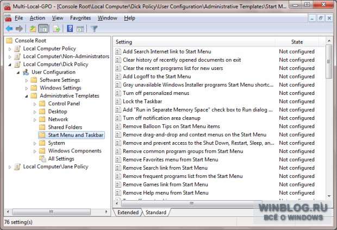
Task: Open Help via the question mark icon
Action: click(x=70, y=29)
